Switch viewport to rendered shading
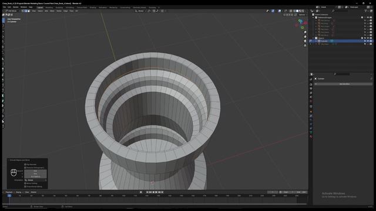 click(x=303, y=11)
